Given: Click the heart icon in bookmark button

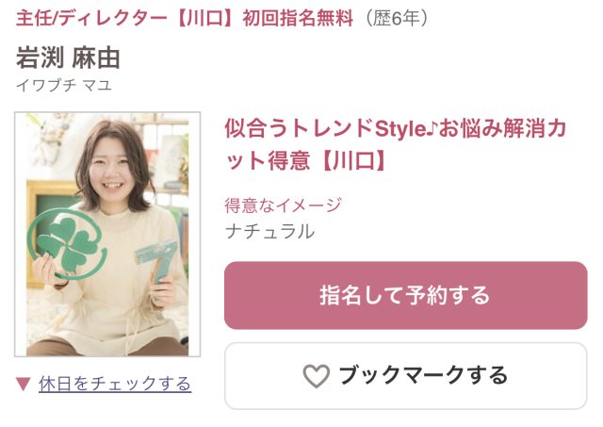Looking at the screenshot, I should click(x=317, y=376).
